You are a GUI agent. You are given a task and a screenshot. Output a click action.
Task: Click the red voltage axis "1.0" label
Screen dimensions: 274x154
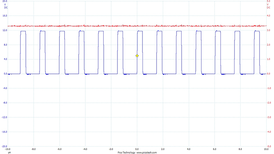pos(269,59)
